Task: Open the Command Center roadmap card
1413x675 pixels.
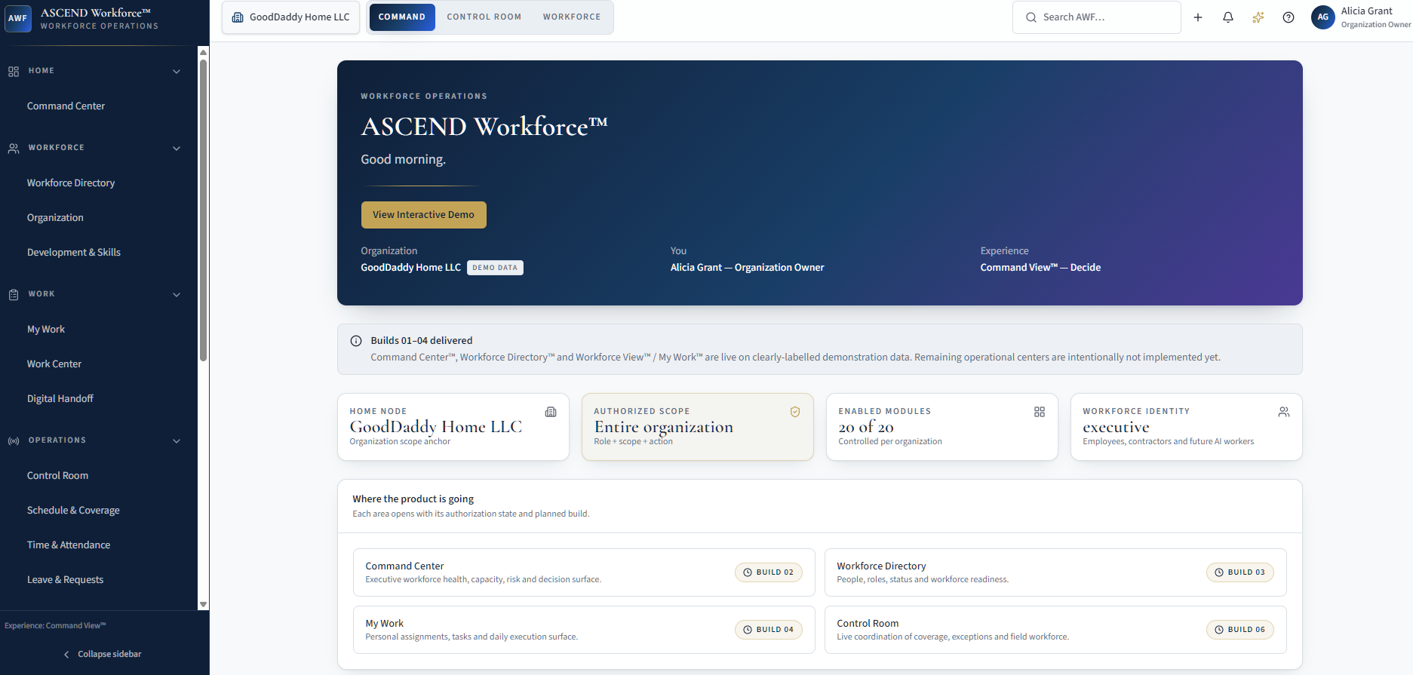Action: tap(584, 572)
